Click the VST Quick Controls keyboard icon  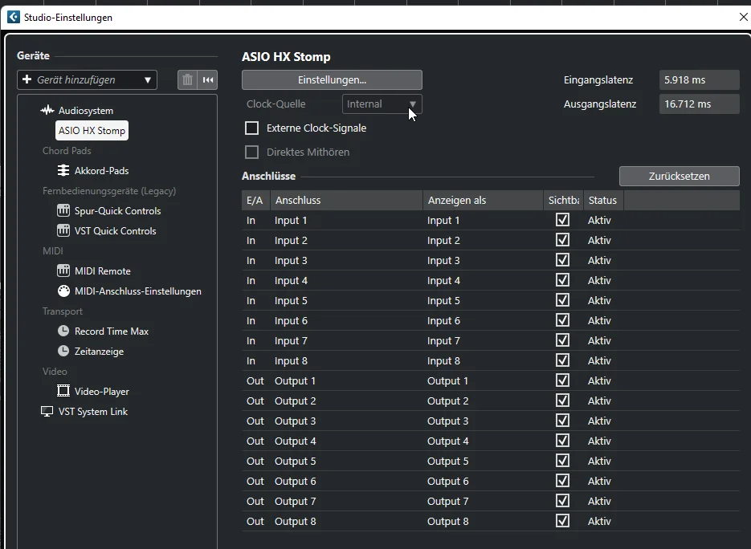(x=63, y=230)
